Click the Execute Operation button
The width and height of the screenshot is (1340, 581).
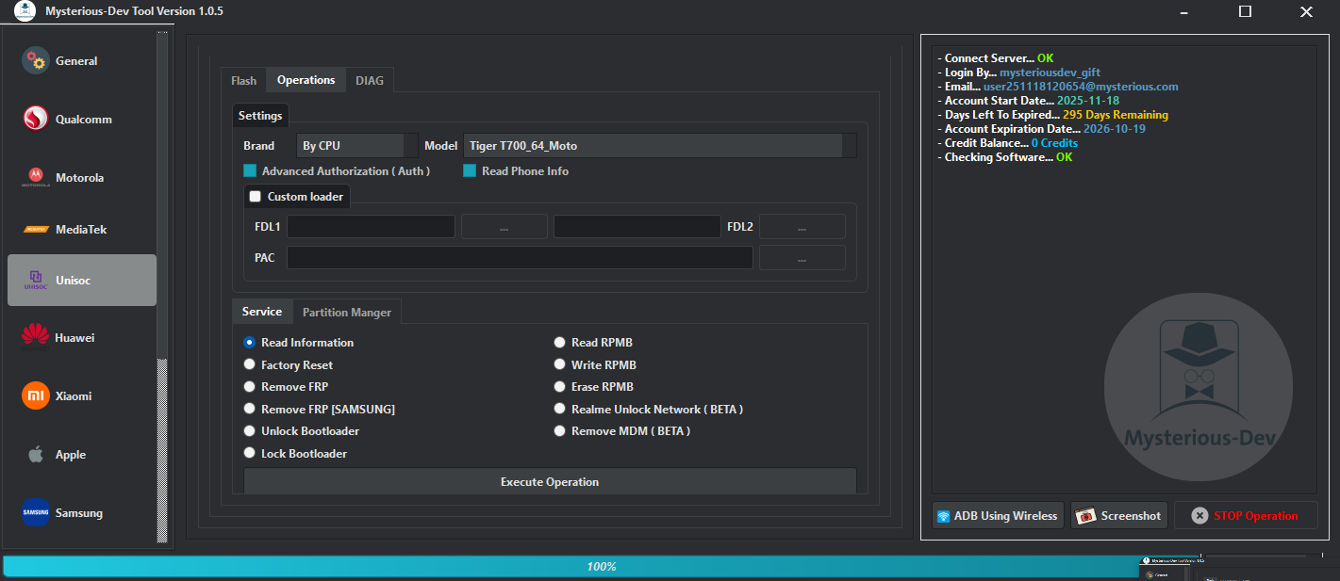click(549, 481)
